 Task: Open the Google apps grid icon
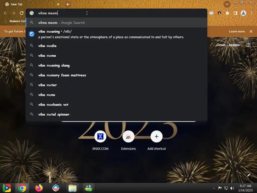248,45
